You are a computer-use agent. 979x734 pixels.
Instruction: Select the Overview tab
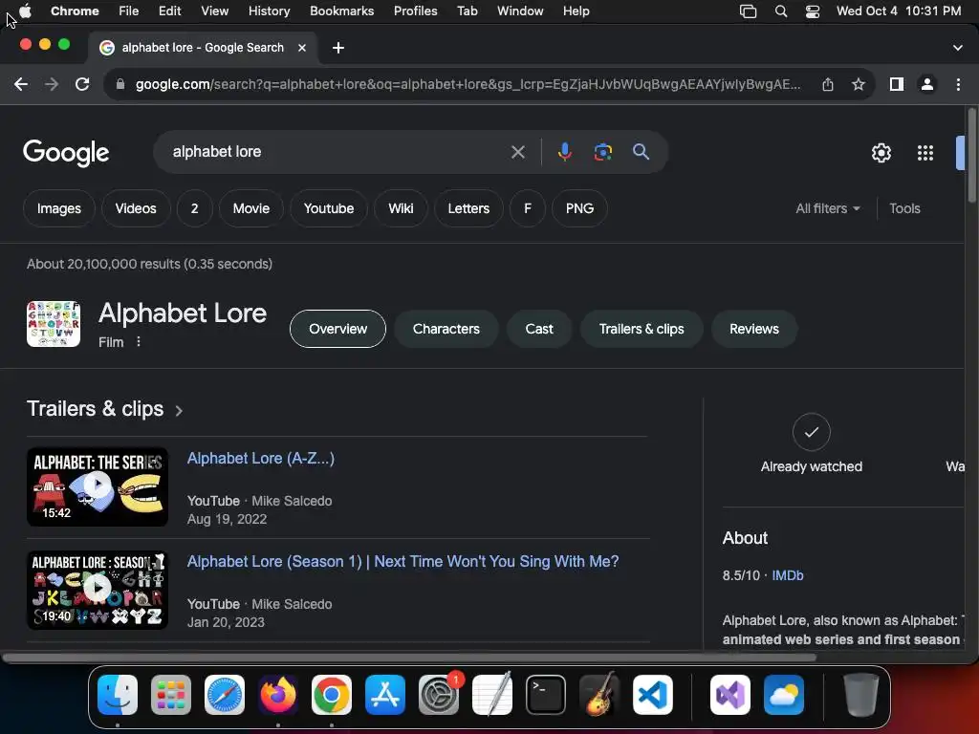pyautogui.click(x=337, y=329)
